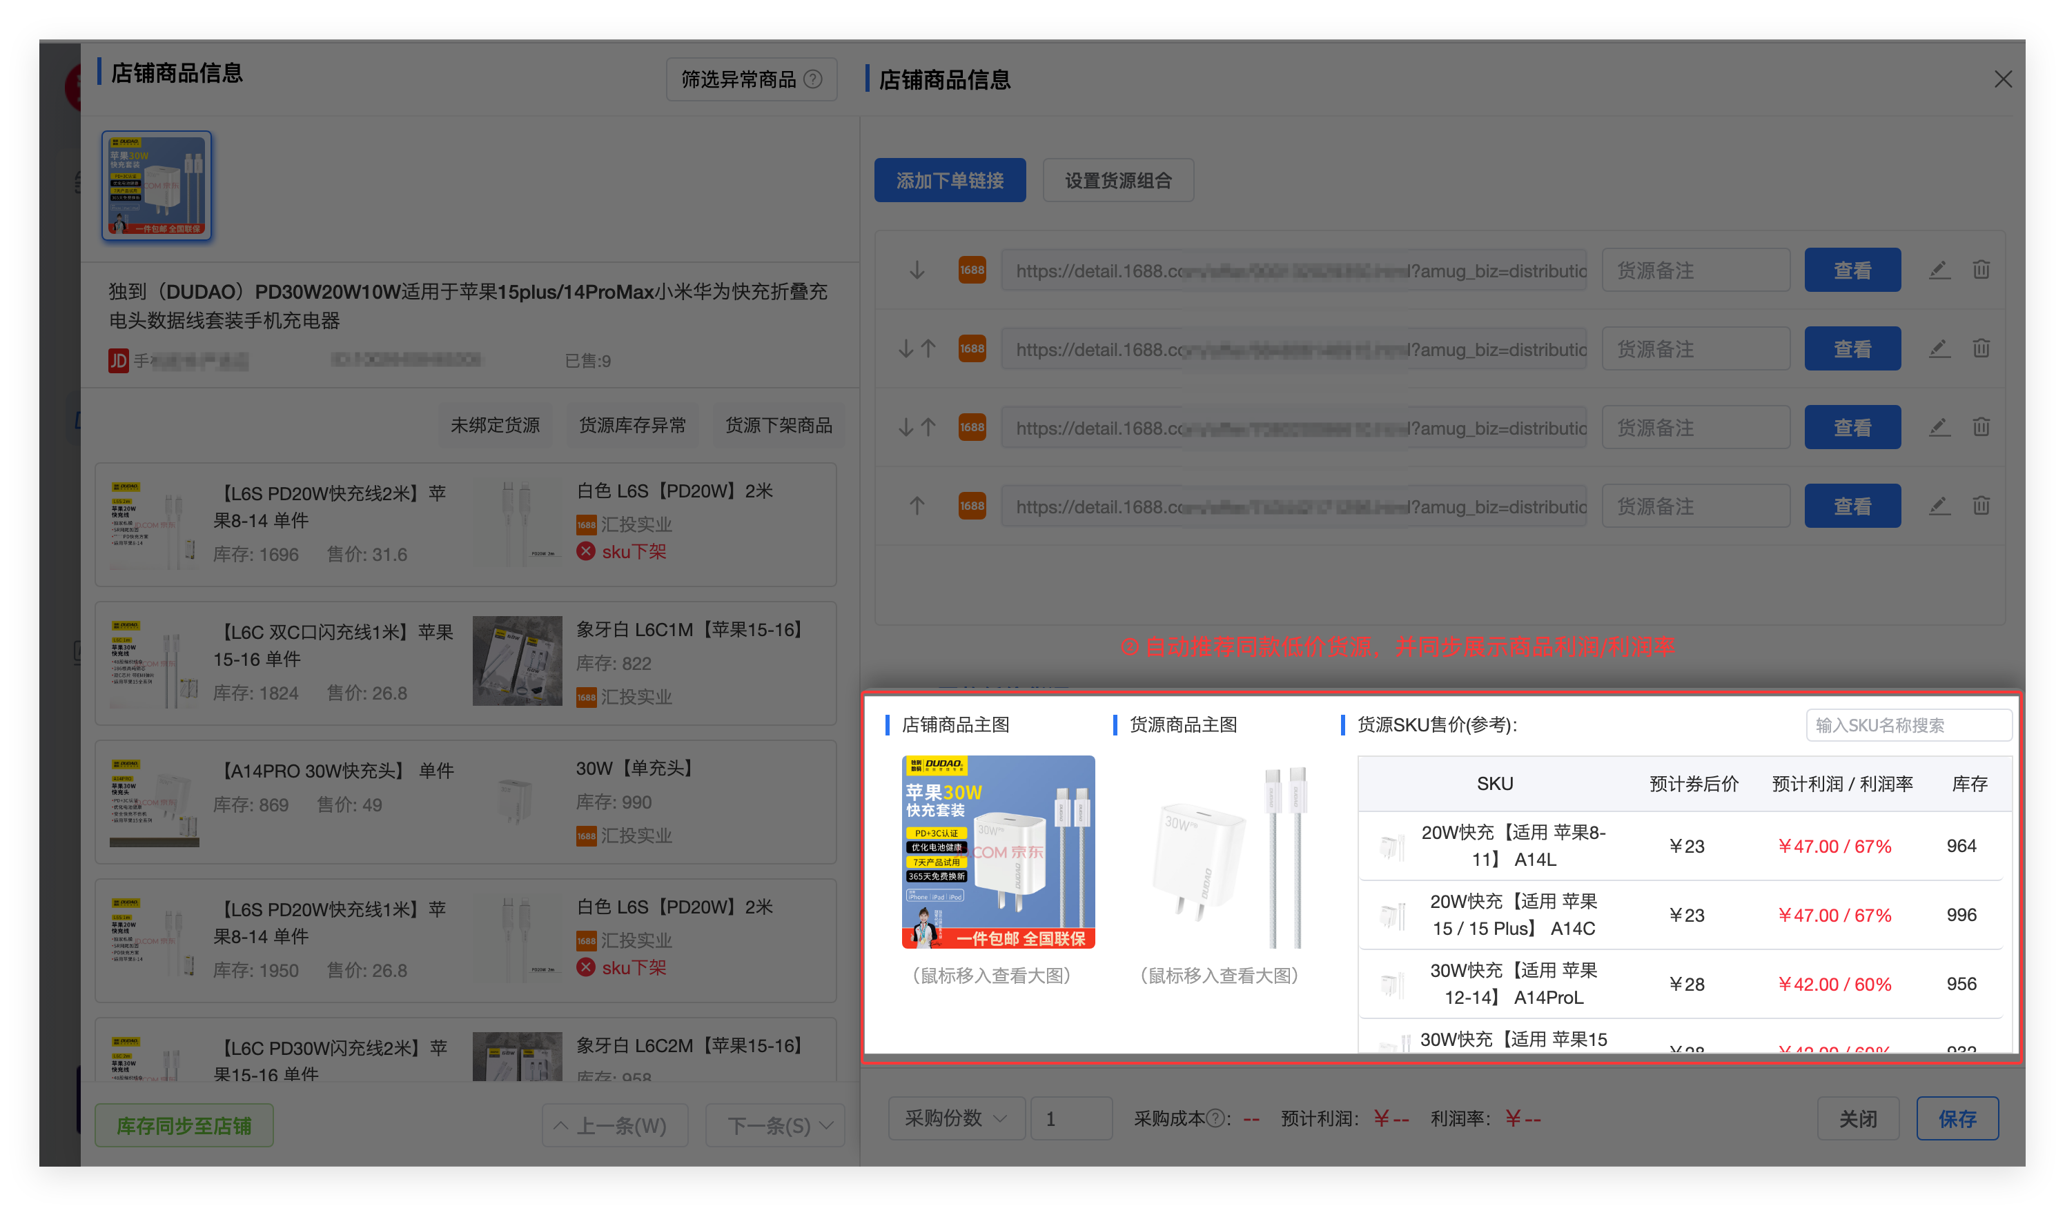Click help icon next to 筛选异常商品
The height and width of the screenshot is (1206, 2065).
point(813,79)
